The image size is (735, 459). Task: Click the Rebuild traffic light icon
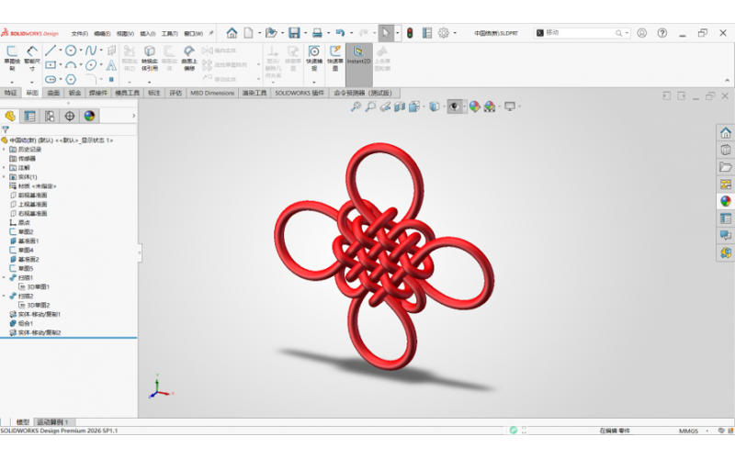coord(410,33)
